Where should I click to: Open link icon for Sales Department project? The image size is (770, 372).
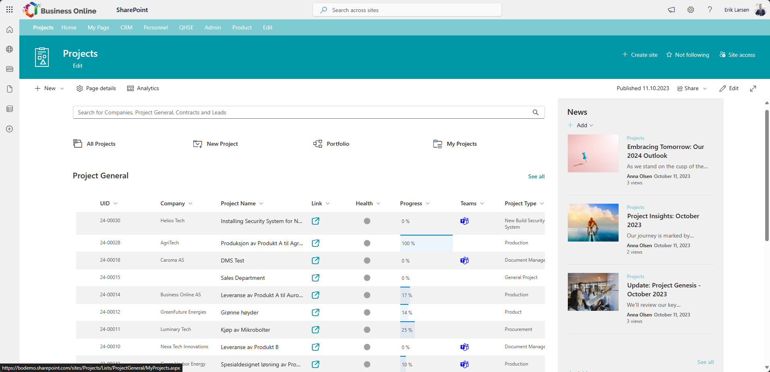click(x=316, y=278)
